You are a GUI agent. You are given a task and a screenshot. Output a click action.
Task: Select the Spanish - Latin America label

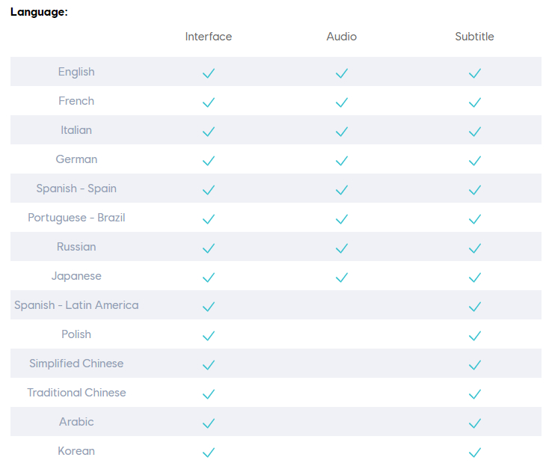click(76, 305)
